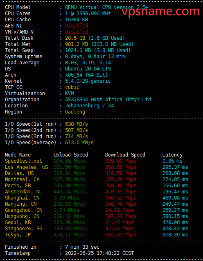Click the Upload Speed column header

pyautogui.click(x=71, y=155)
